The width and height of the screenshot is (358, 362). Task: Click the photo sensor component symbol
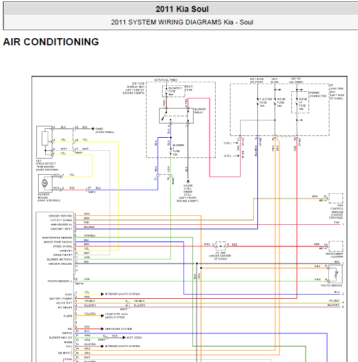click(335, 274)
